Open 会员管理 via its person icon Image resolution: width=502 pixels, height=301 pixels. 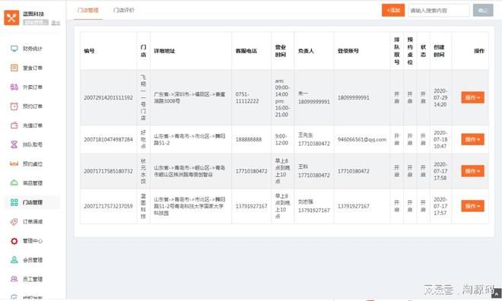[14, 260]
